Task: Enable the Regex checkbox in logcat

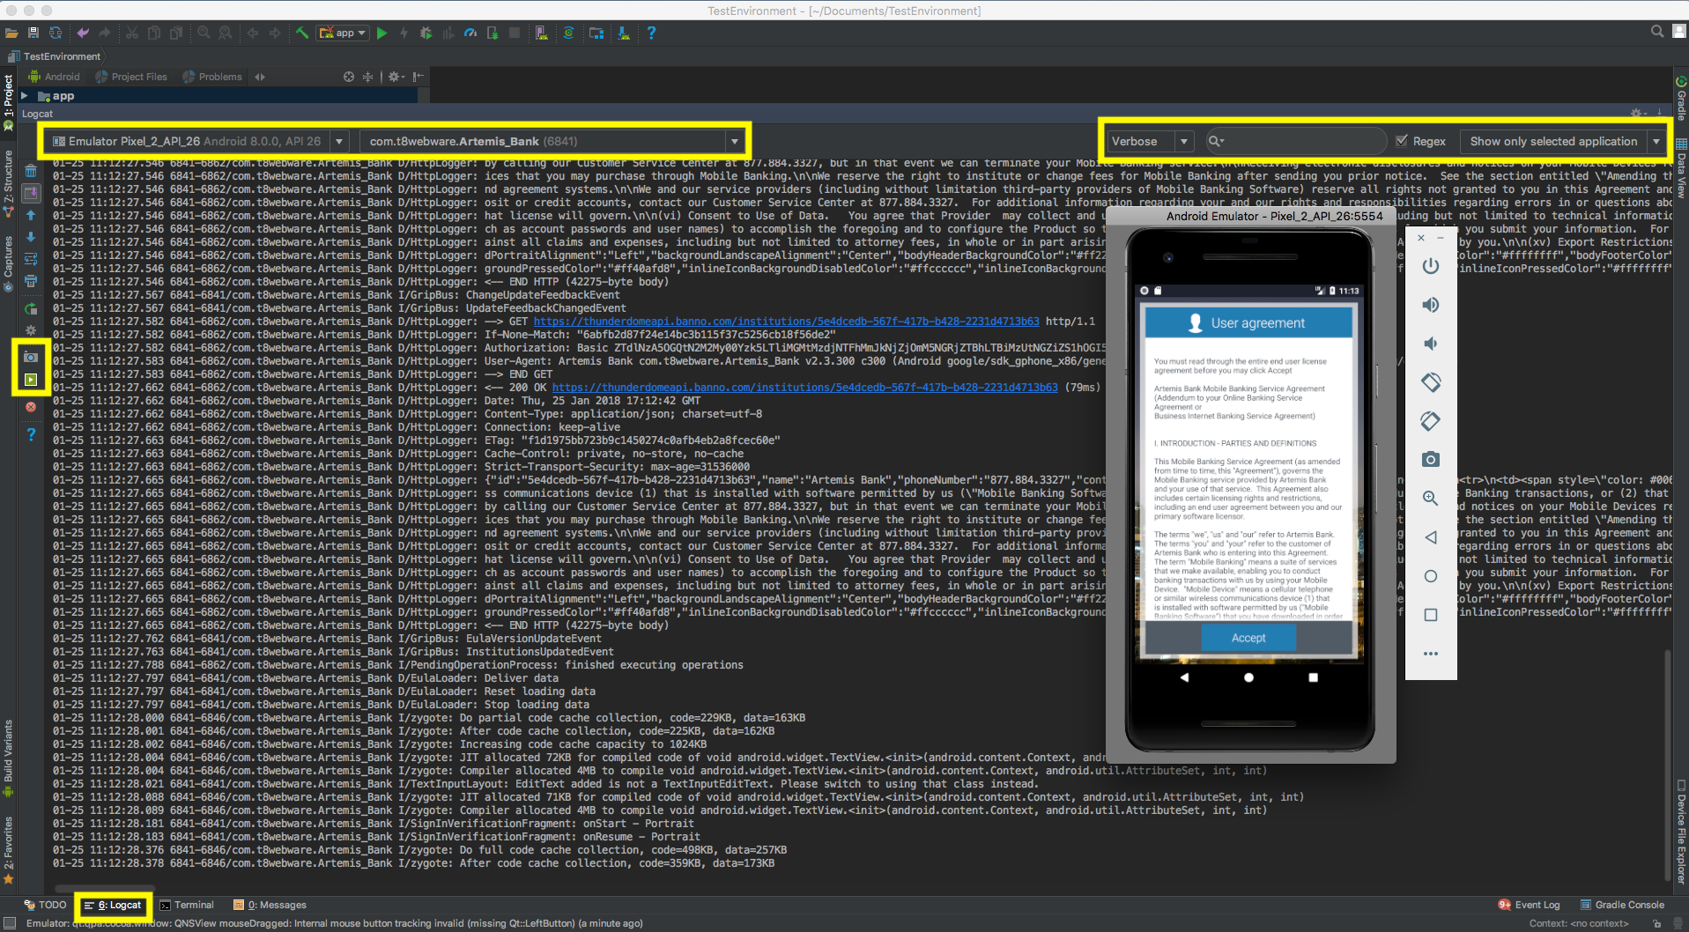Action: tap(1403, 140)
